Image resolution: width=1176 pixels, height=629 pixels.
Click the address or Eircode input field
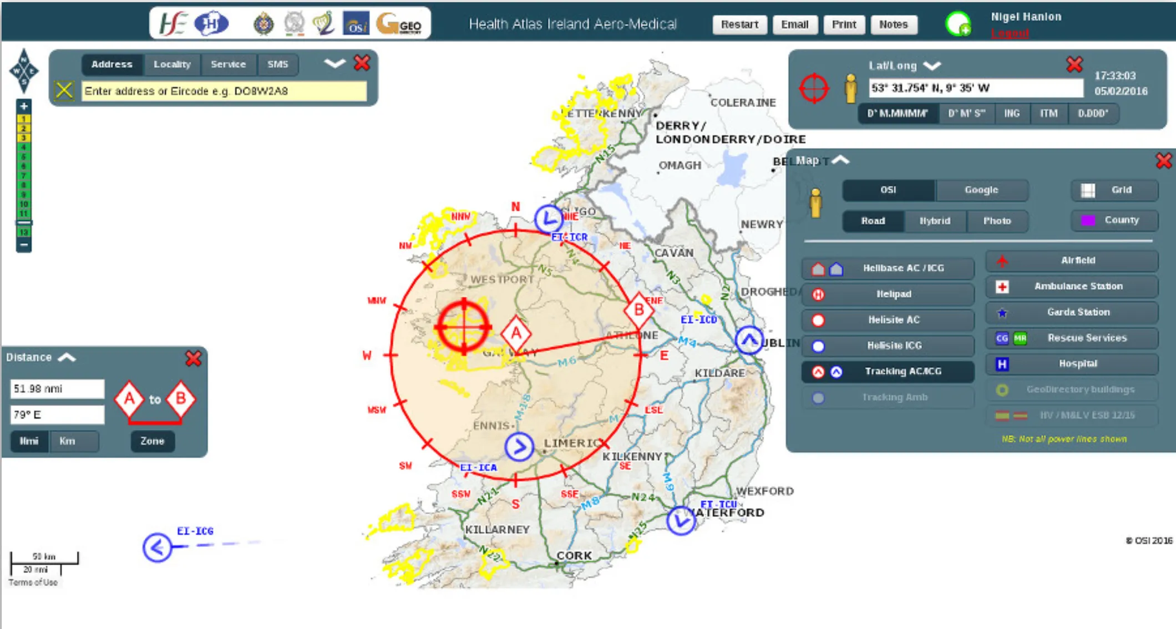point(224,91)
